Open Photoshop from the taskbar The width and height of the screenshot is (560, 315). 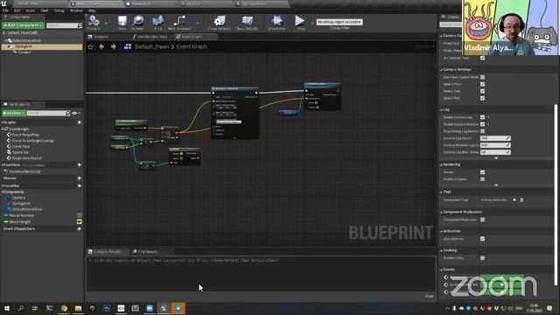point(107,308)
